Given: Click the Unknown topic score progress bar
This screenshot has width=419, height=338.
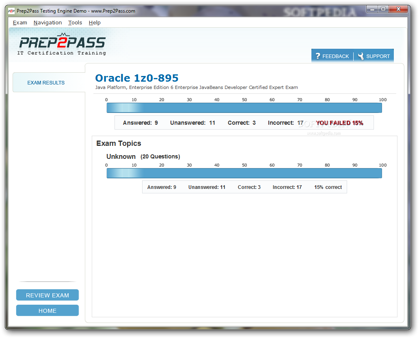Looking at the screenshot, I should pos(244,173).
